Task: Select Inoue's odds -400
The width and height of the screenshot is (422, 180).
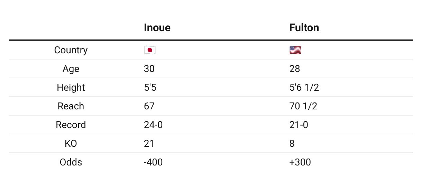Action: click(153, 162)
